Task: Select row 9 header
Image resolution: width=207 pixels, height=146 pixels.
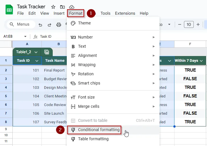Action: [6, 129]
